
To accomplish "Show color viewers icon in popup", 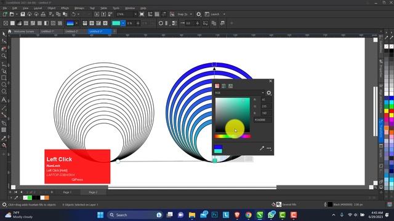I will [217, 86].
